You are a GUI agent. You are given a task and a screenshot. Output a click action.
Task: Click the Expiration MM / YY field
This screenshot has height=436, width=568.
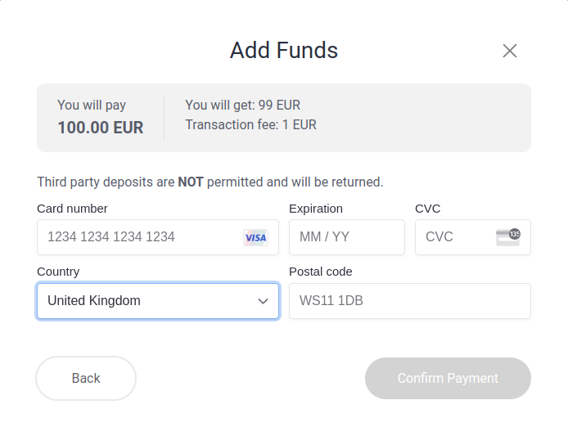coord(347,237)
